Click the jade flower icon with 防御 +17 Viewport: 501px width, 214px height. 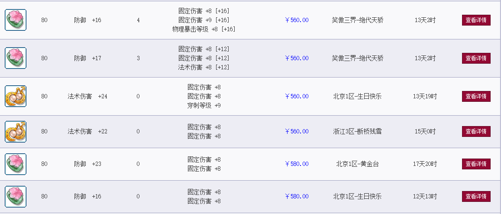[16, 58]
